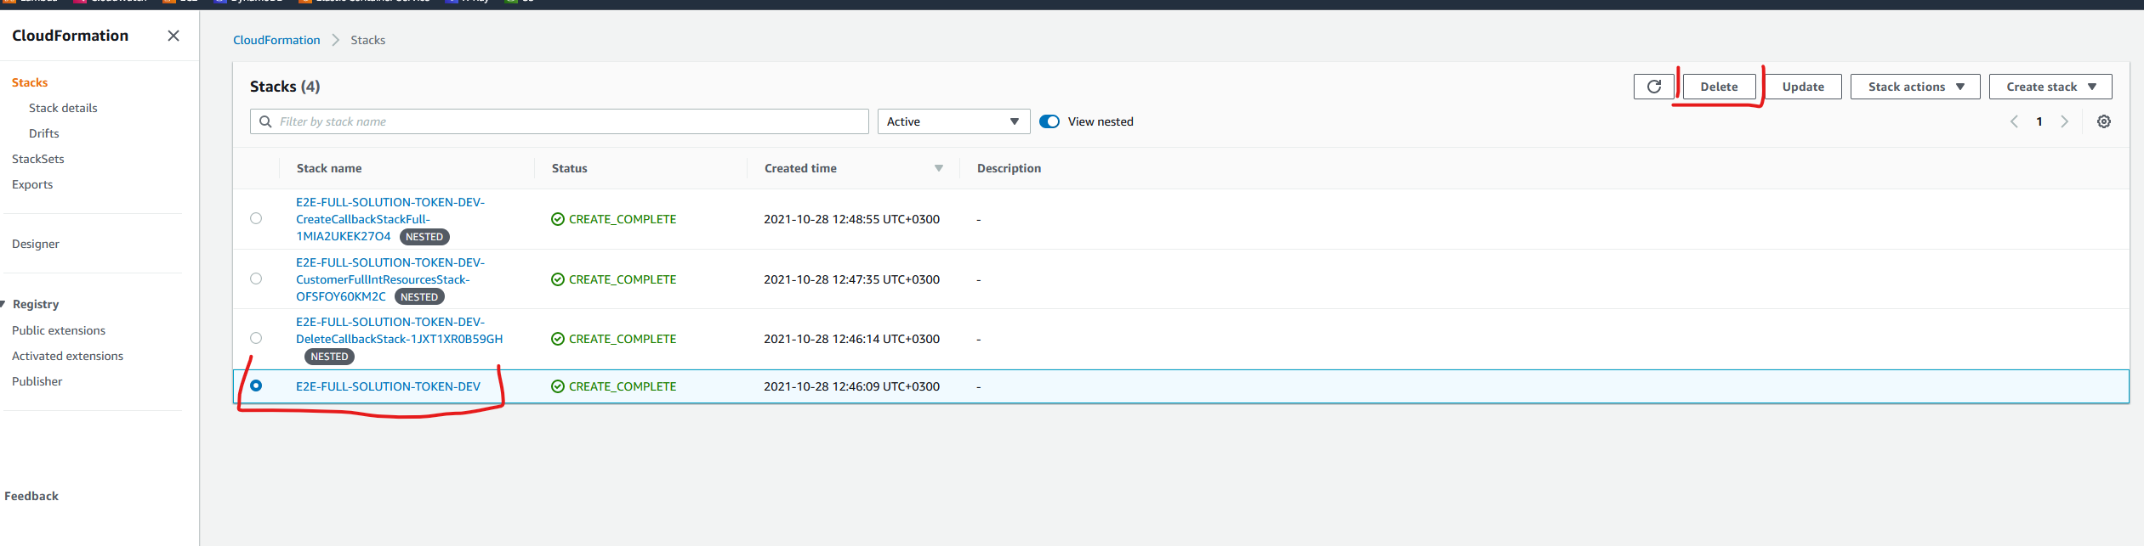Open the Create stack dropdown
The width and height of the screenshot is (2144, 546).
point(2050,87)
